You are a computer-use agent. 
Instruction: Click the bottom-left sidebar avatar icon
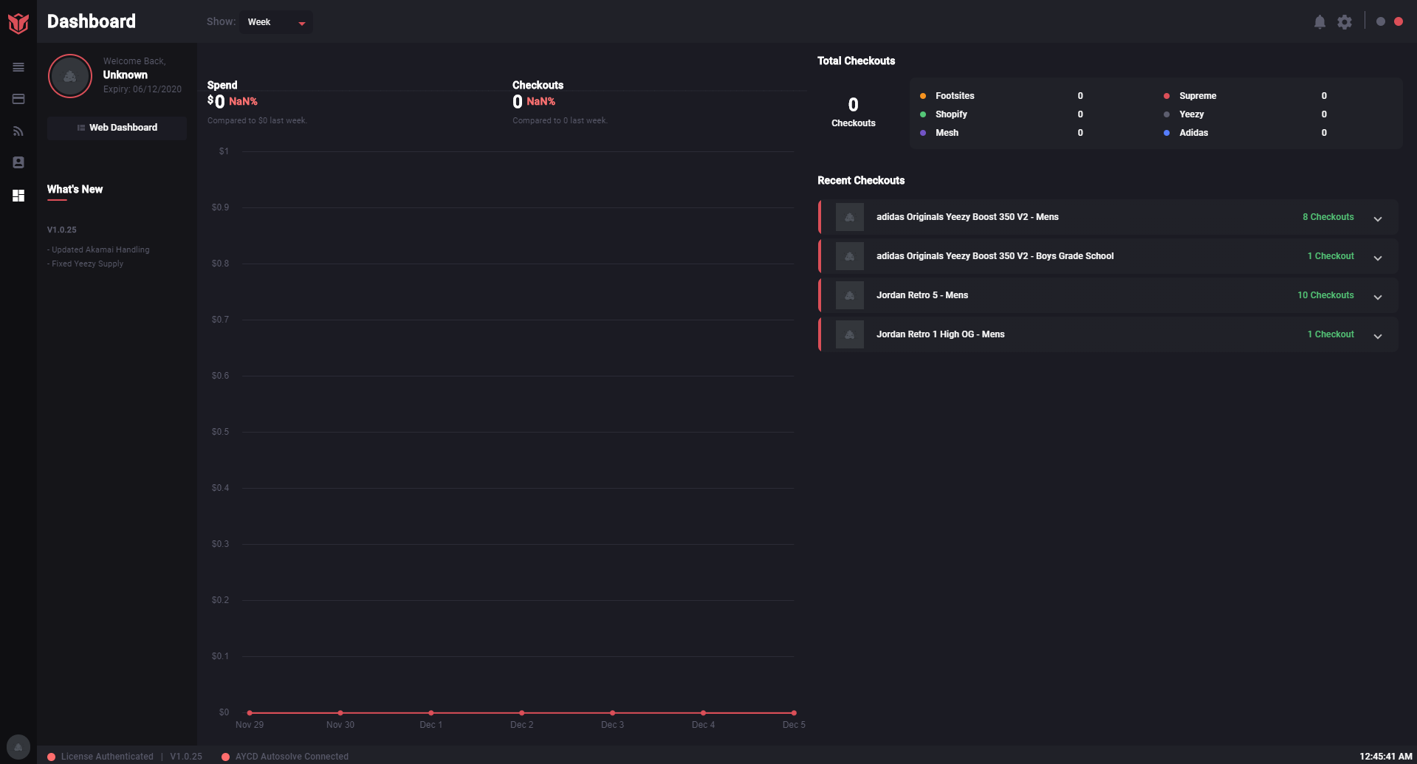[18, 747]
